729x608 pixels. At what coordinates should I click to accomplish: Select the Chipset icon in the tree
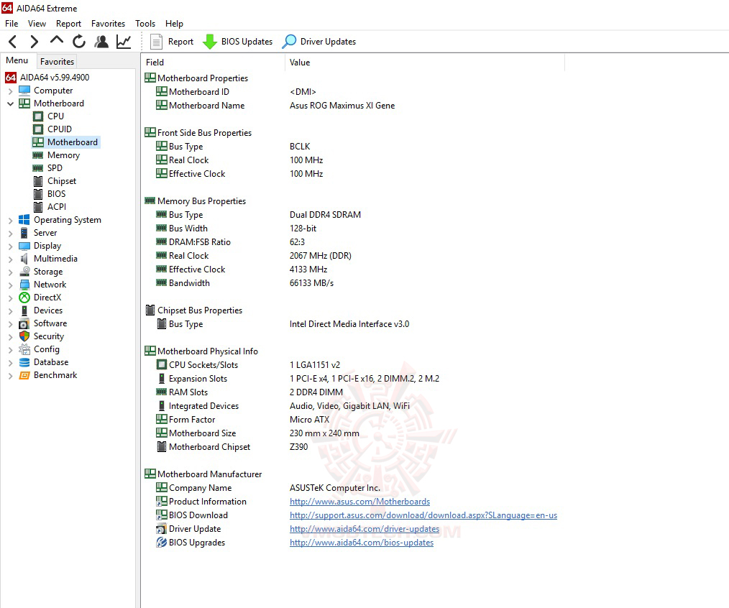[x=38, y=181]
